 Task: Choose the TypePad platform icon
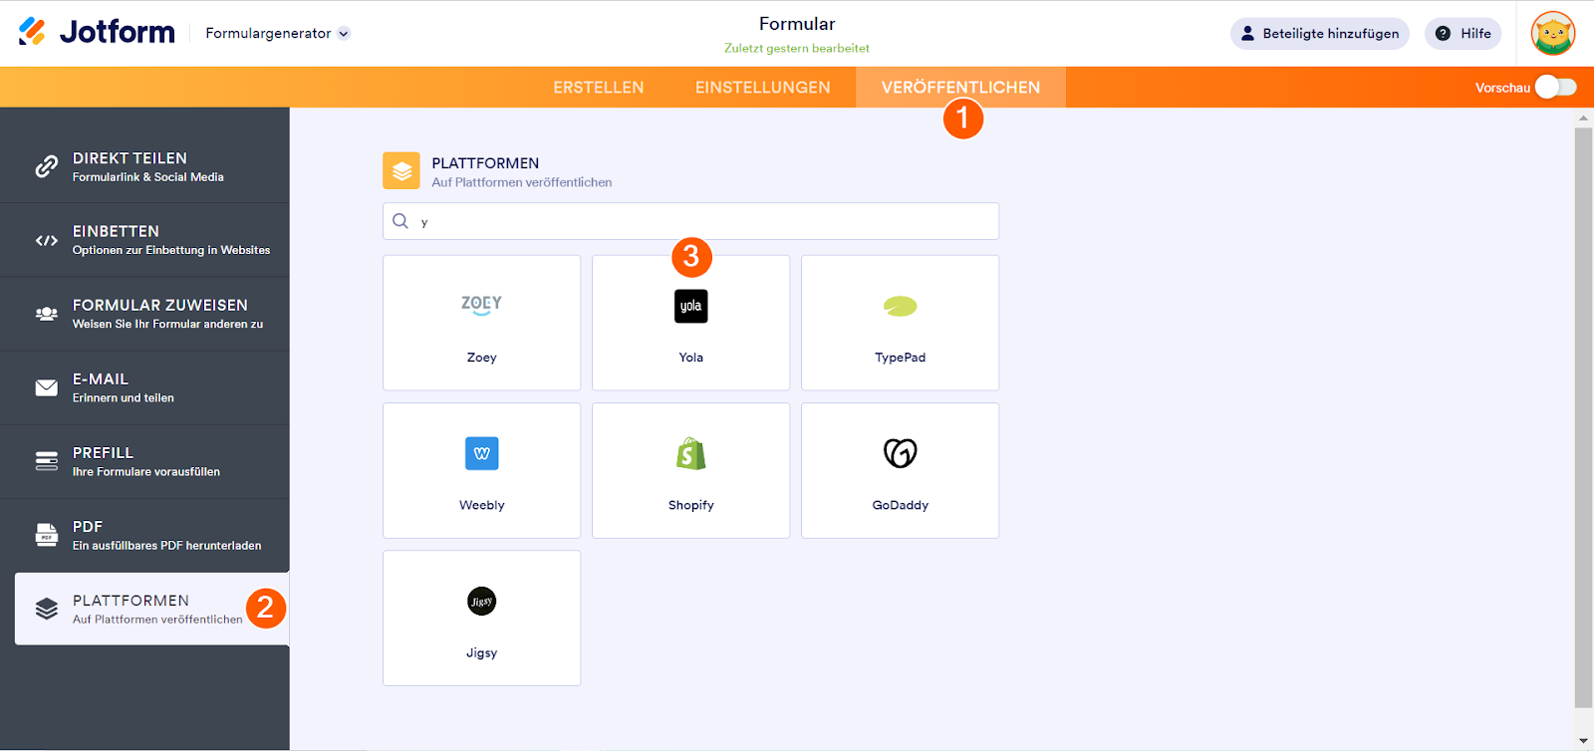pyautogui.click(x=901, y=306)
